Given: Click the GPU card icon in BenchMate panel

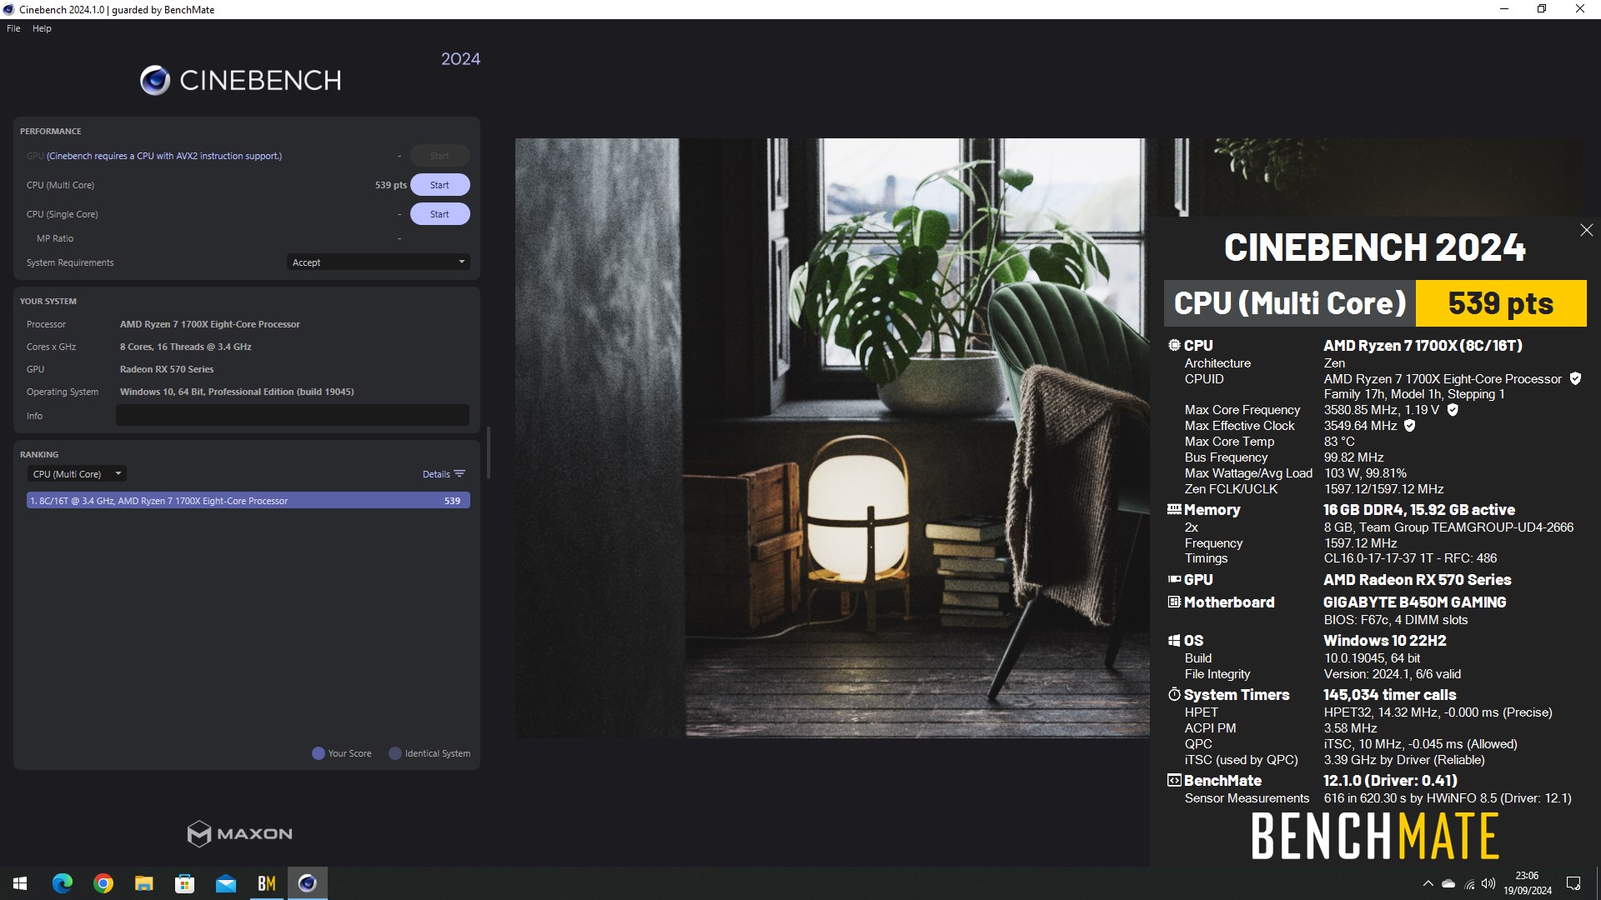Looking at the screenshot, I should coord(1174,579).
